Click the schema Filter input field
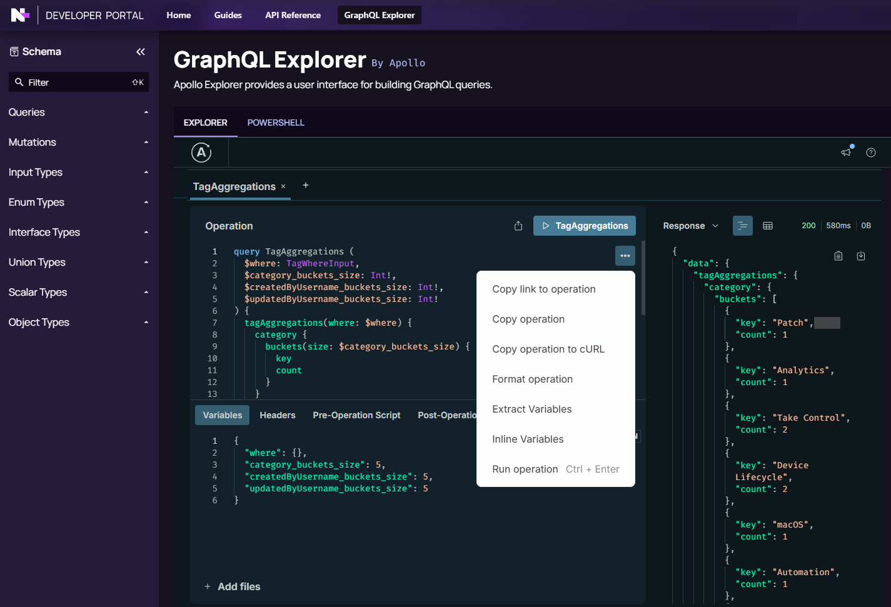 tap(79, 82)
